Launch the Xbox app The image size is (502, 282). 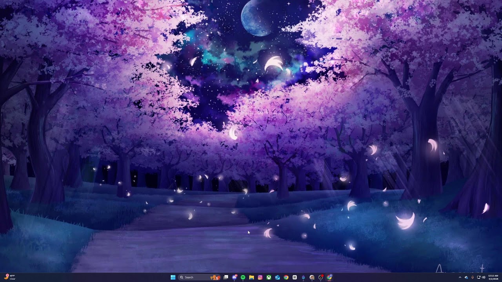[x=269, y=277]
